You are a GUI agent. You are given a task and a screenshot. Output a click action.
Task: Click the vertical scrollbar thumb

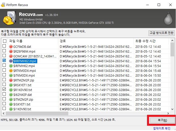172,50
